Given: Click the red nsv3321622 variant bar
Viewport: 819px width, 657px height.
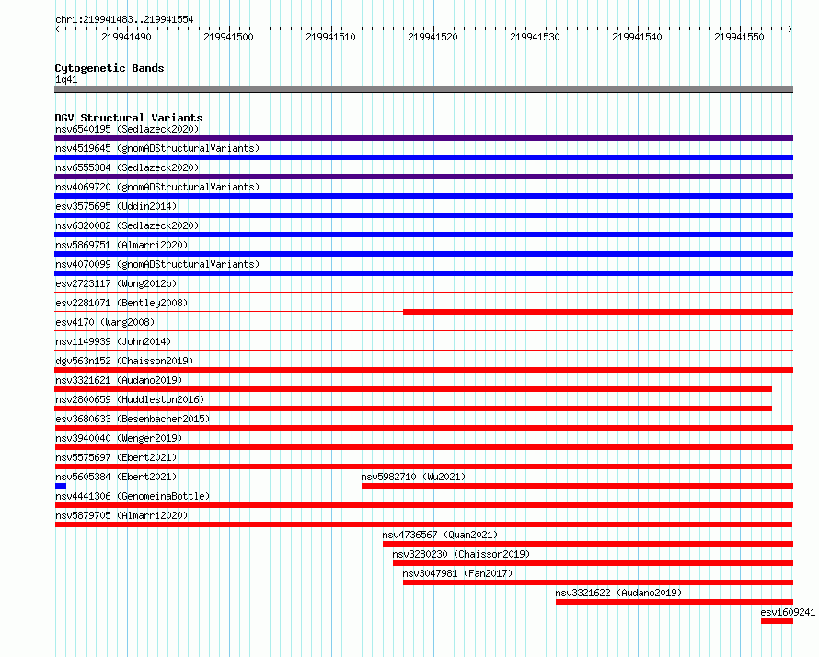Looking at the screenshot, I should pyautogui.click(x=675, y=602).
